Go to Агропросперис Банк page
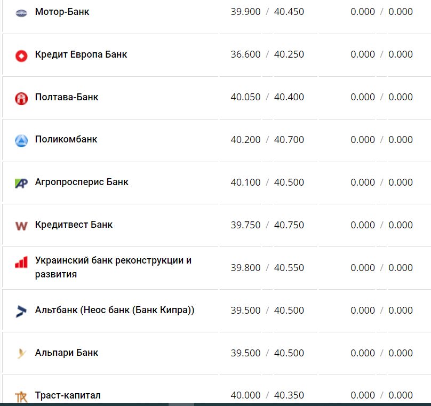Image resolution: width=431 pixels, height=406 pixels. coord(81,182)
